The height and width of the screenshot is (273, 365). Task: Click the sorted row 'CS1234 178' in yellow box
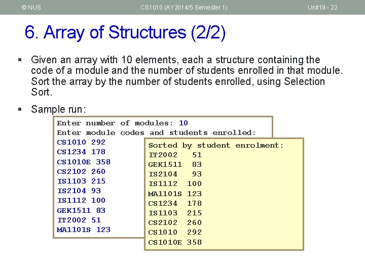tap(175, 204)
